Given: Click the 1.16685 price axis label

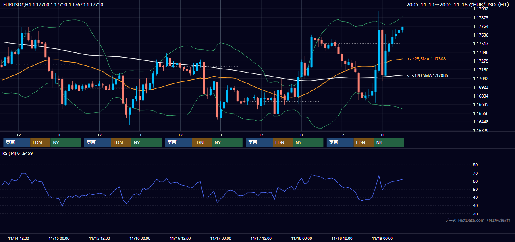Looking at the screenshot, I should tap(481, 104).
